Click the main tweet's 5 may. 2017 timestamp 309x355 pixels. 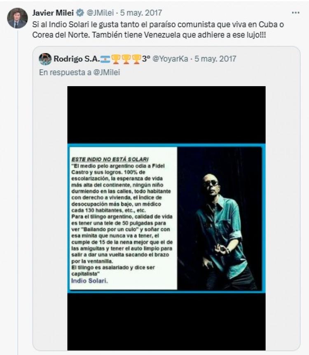(x=141, y=13)
